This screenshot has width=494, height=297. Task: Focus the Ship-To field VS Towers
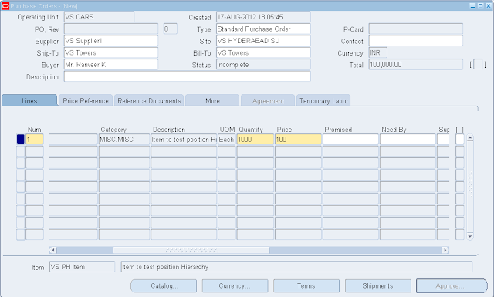click(111, 52)
